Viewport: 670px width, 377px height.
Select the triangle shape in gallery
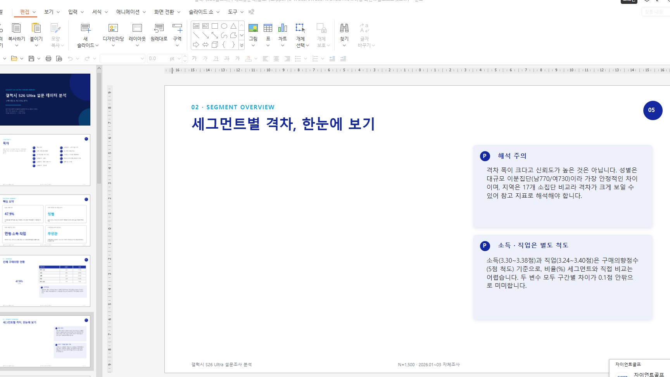(233, 26)
